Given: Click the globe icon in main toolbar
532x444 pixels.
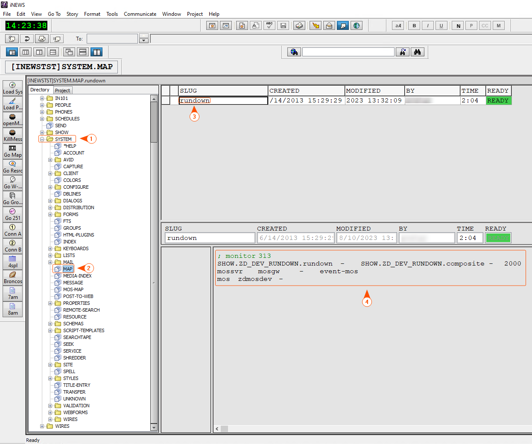Looking at the screenshot, I should pyautogui.click(x=357, y=26).
